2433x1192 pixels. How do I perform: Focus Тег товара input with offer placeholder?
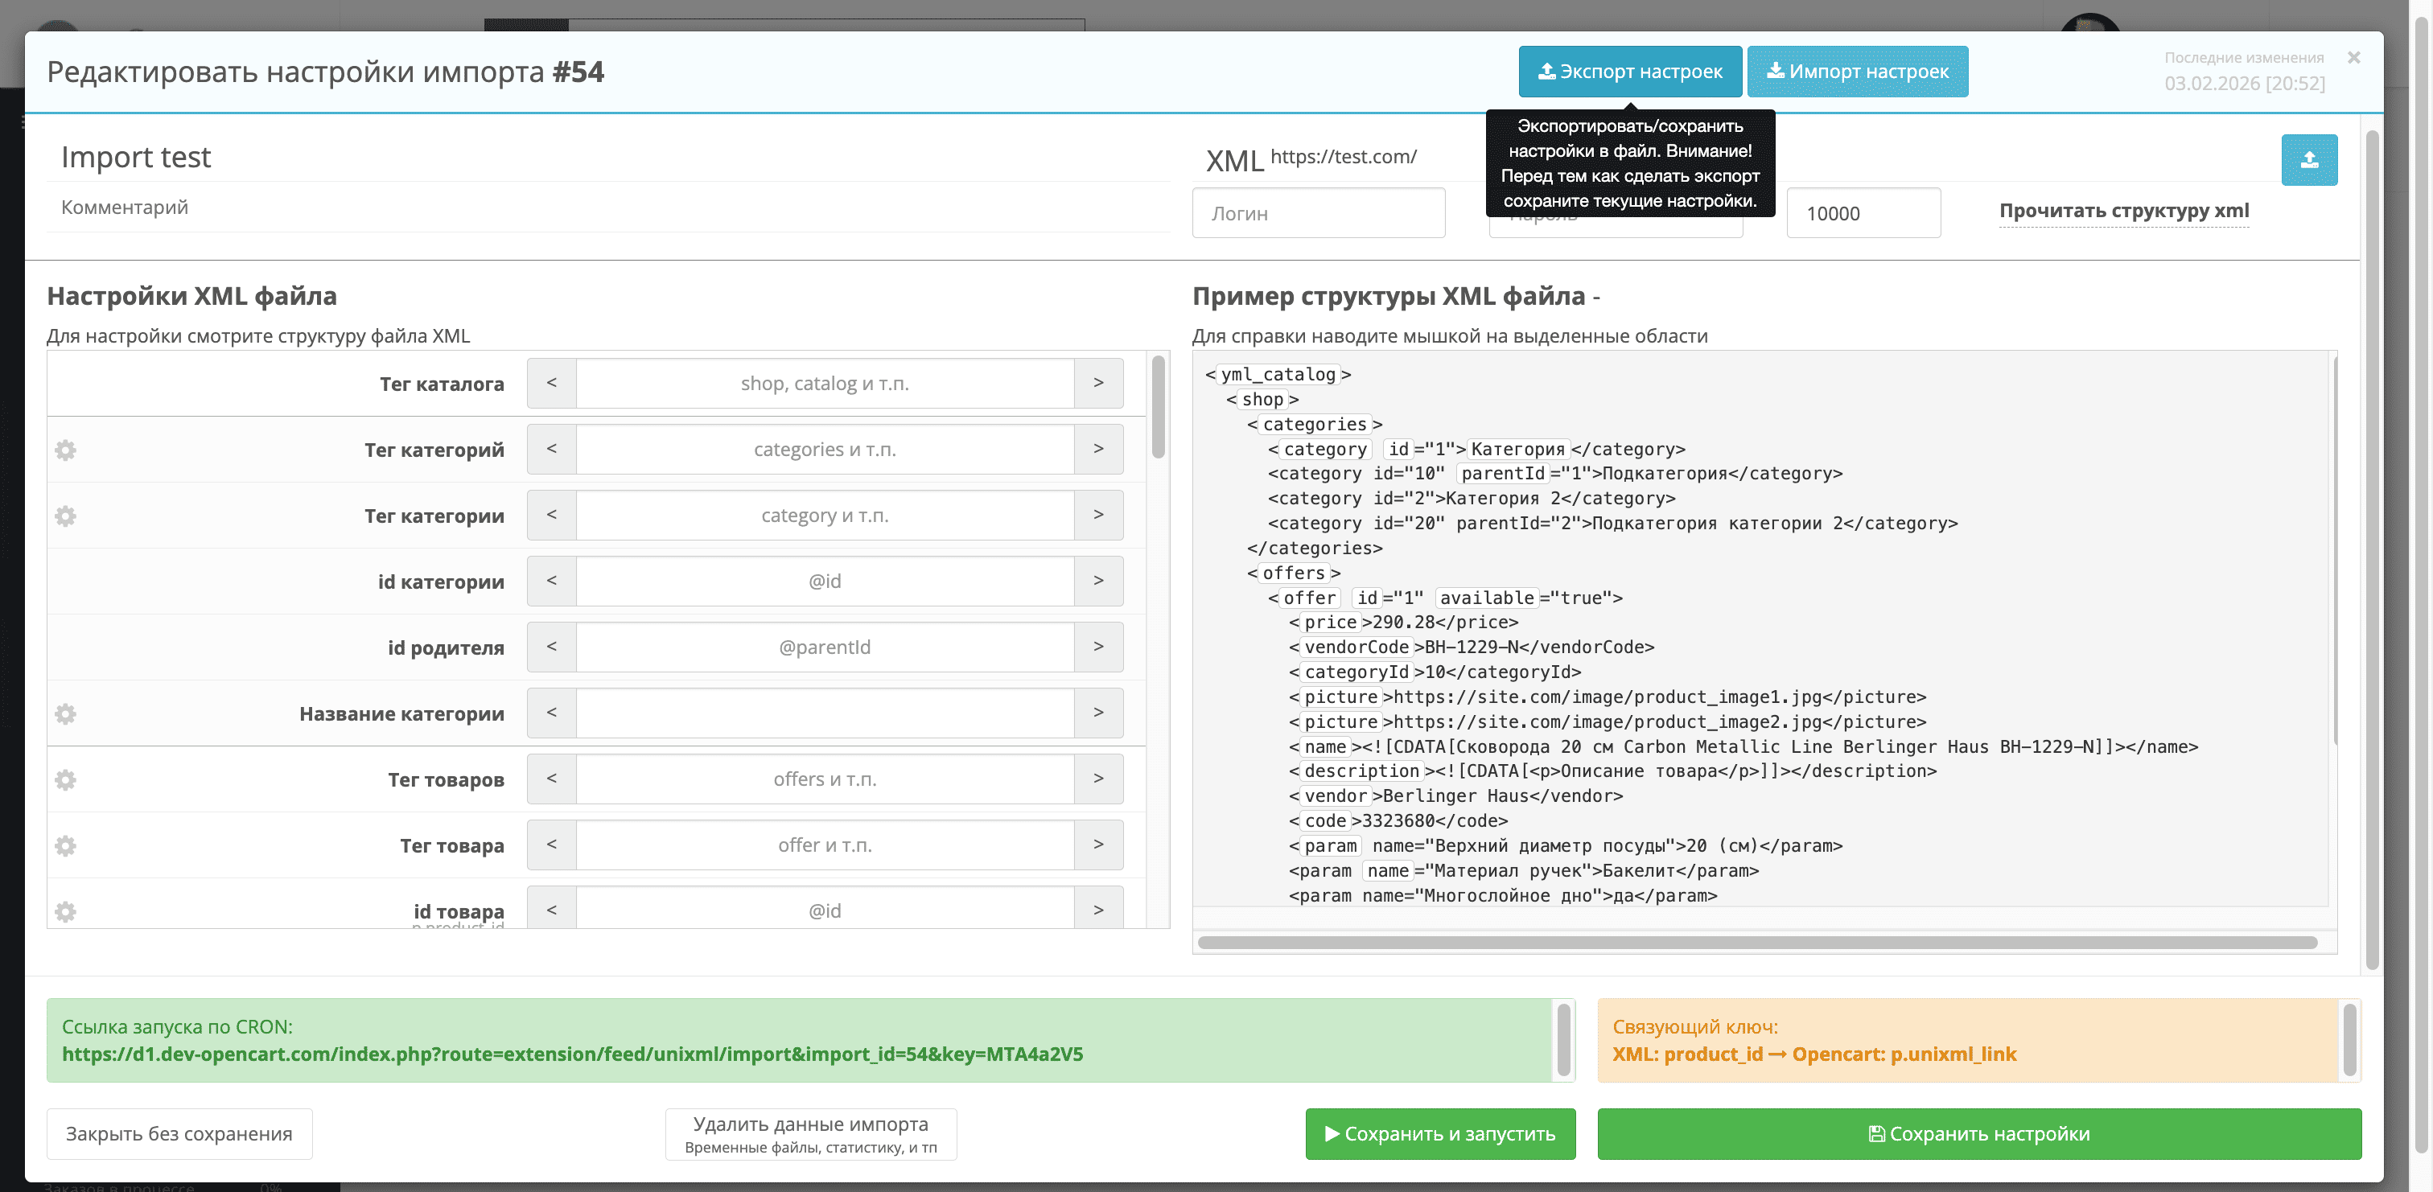coord(825,845)
